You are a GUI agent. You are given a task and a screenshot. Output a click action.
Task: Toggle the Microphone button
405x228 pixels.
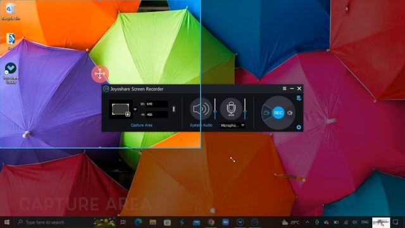(231, 109)
